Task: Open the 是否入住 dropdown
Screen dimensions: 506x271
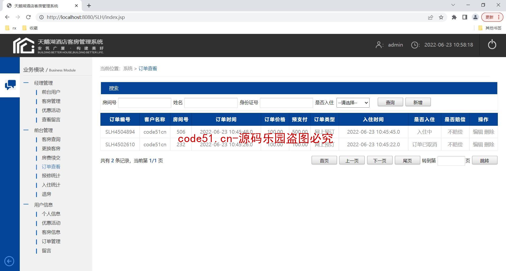Action: tap(353, 103)
